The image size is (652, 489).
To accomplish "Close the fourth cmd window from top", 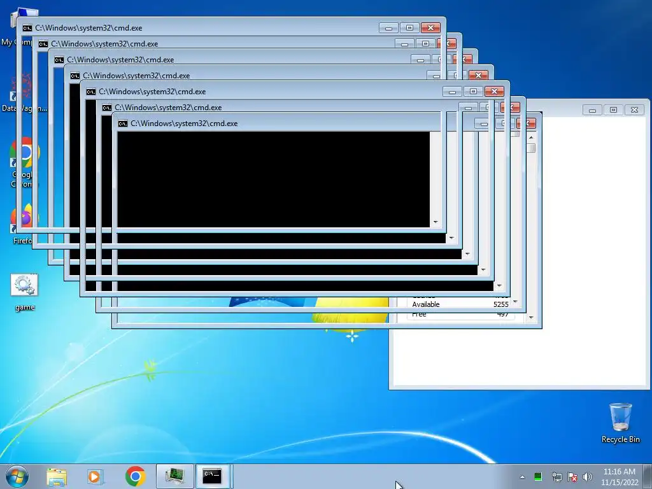I will tap(478, 75).
